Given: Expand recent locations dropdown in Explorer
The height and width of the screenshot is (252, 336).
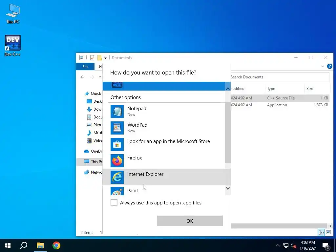Looking at the screenshot, I should click(100, 77).
